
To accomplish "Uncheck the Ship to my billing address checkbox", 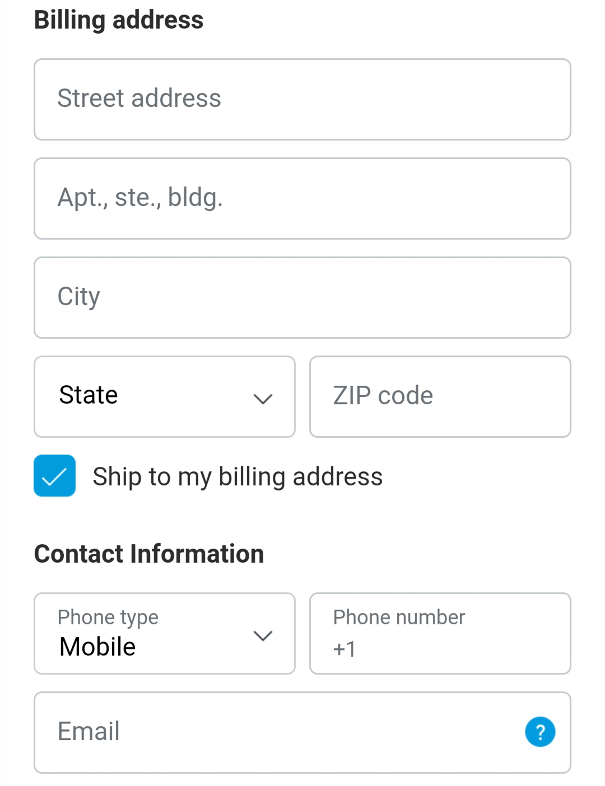I will [54, 476].
